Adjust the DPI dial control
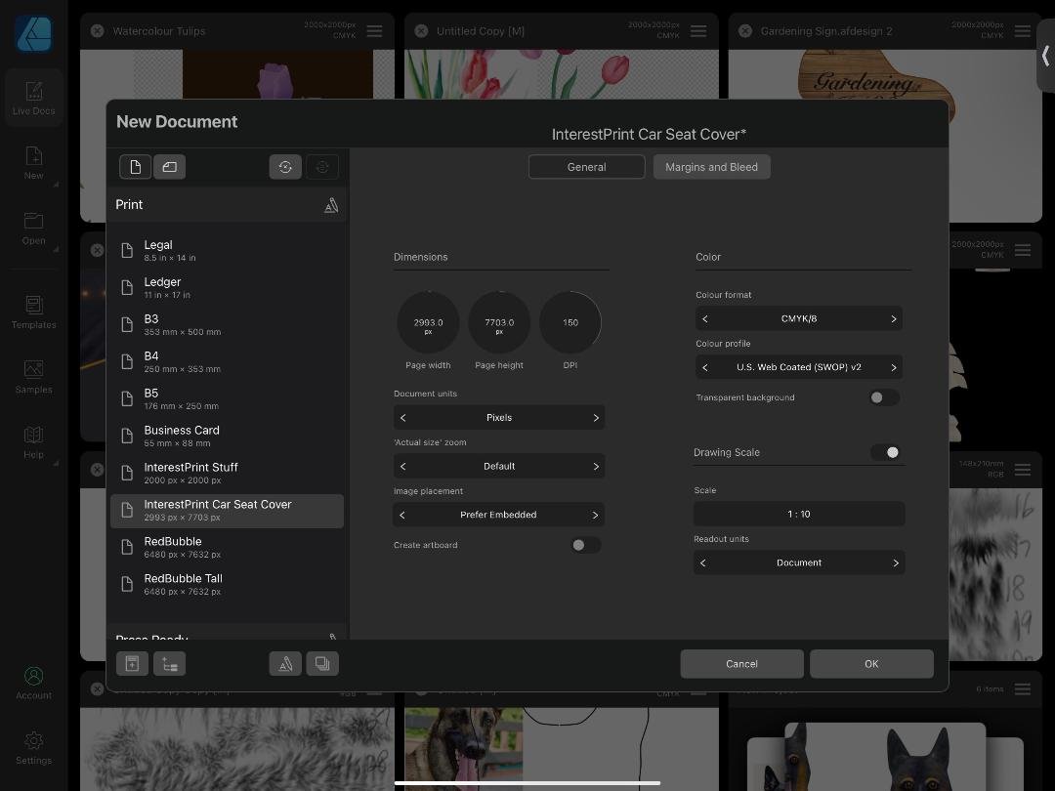1055x791 pixels. [570, 322]
